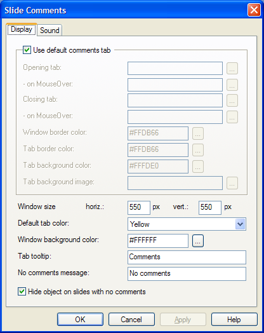Open Window background color picker button
264x333 pixels.
(198, 241)
